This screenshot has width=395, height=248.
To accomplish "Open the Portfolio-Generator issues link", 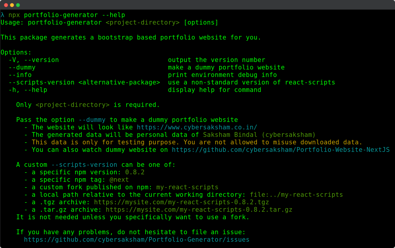I will (x=137, y=240).
